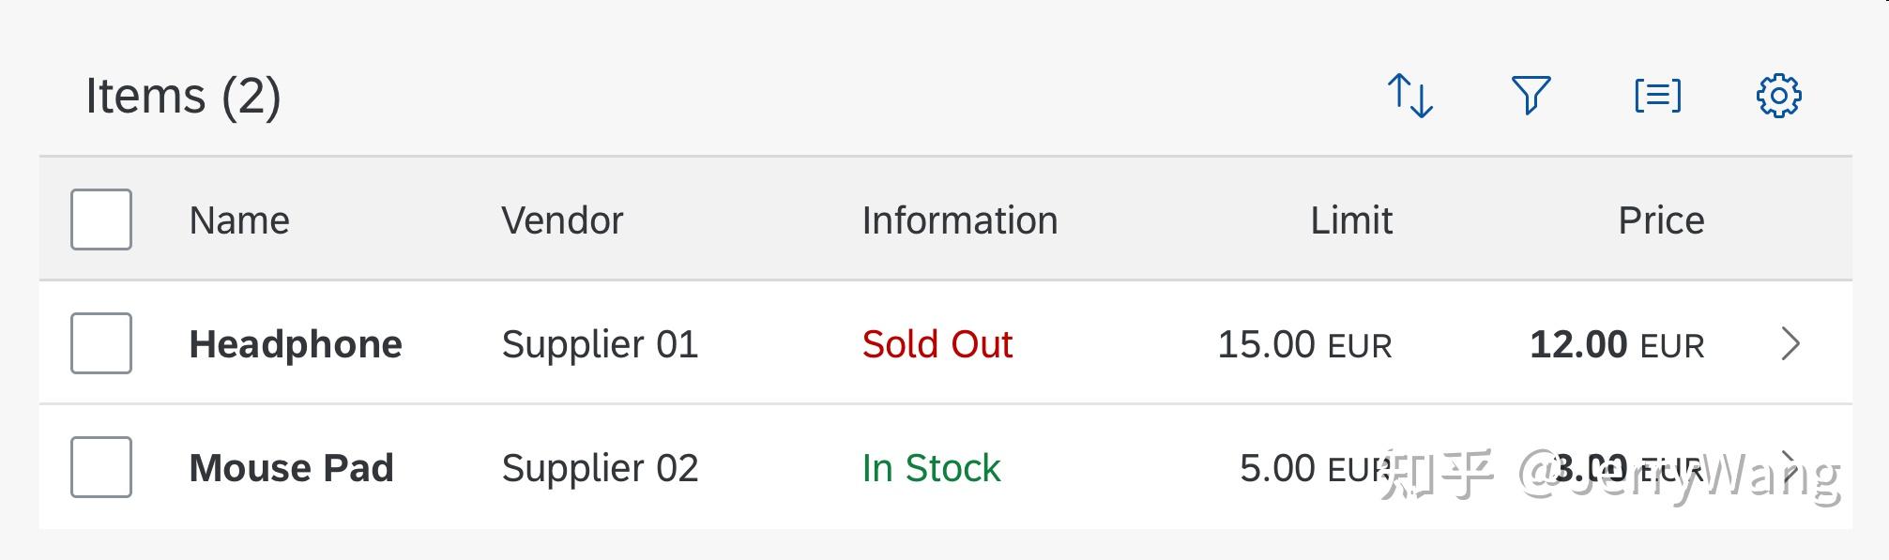This screenshot has width=1889, height=560.
Task: Open the filter funnel icon
Action: (1531, 96)
